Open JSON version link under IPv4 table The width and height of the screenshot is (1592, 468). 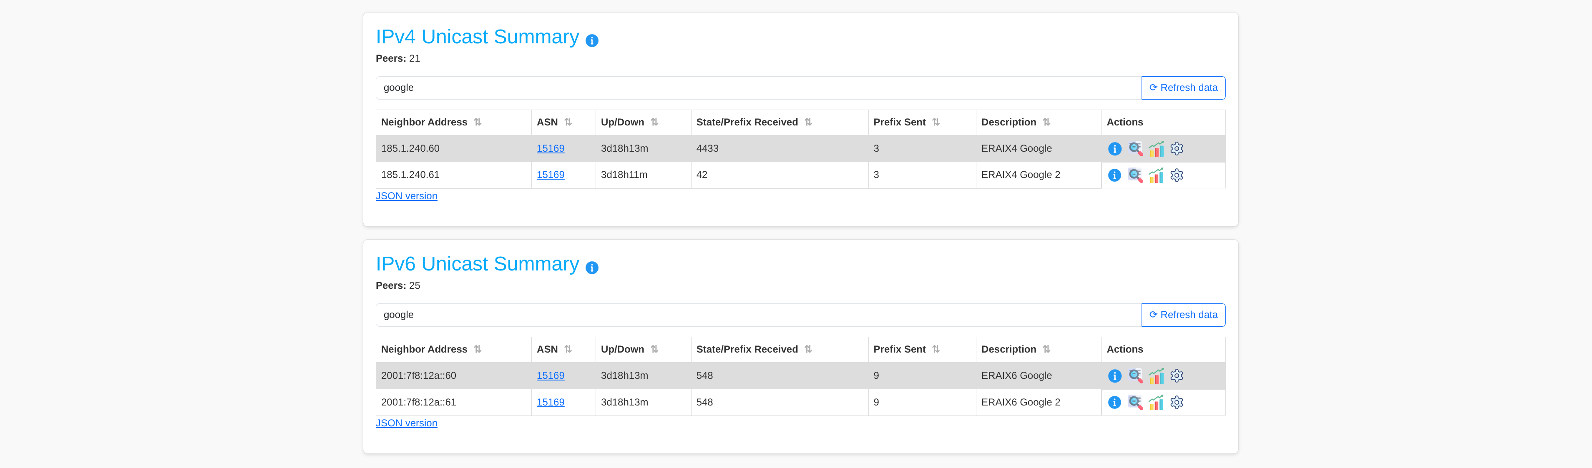(406, 196)
